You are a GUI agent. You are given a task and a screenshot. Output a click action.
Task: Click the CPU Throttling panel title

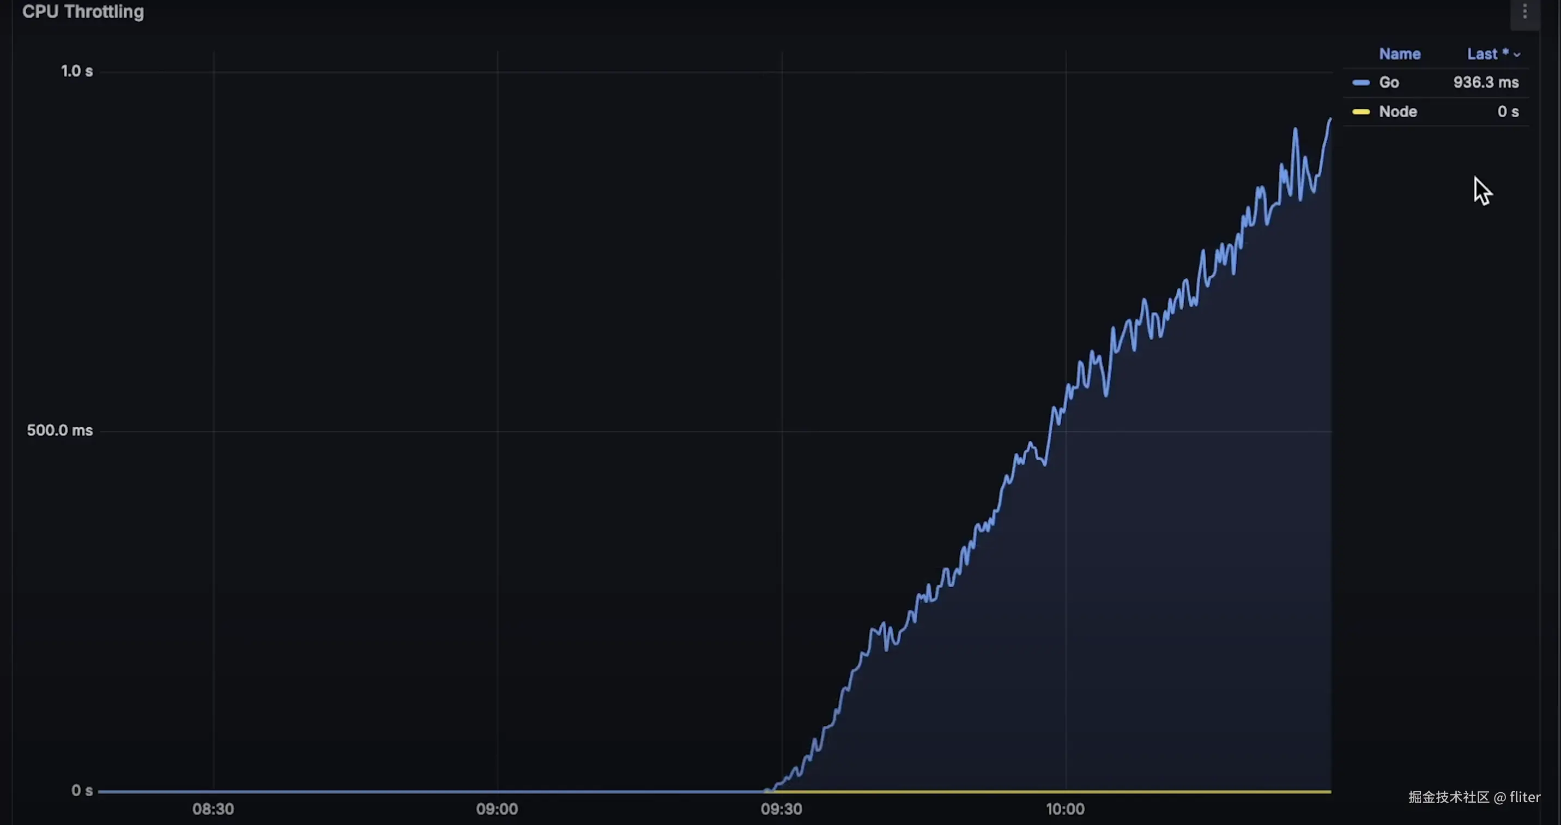pyautogui.click(x=83, y=12)
